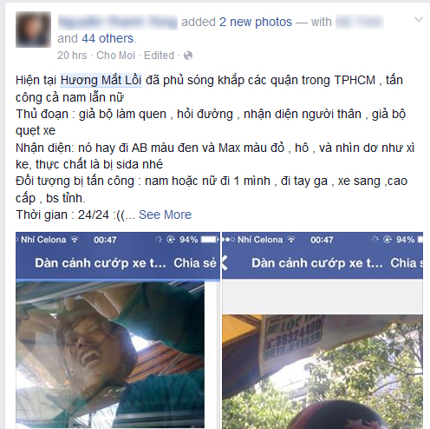This screenshot has height=429, width=430.
Task: Click the rotation lock icon in the right screenshot
Action: pyautogui.click(x=388, y=240)
